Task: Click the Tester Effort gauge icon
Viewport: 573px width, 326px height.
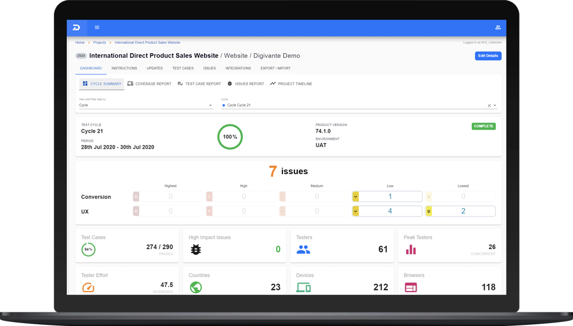Action: coord(88,288)
